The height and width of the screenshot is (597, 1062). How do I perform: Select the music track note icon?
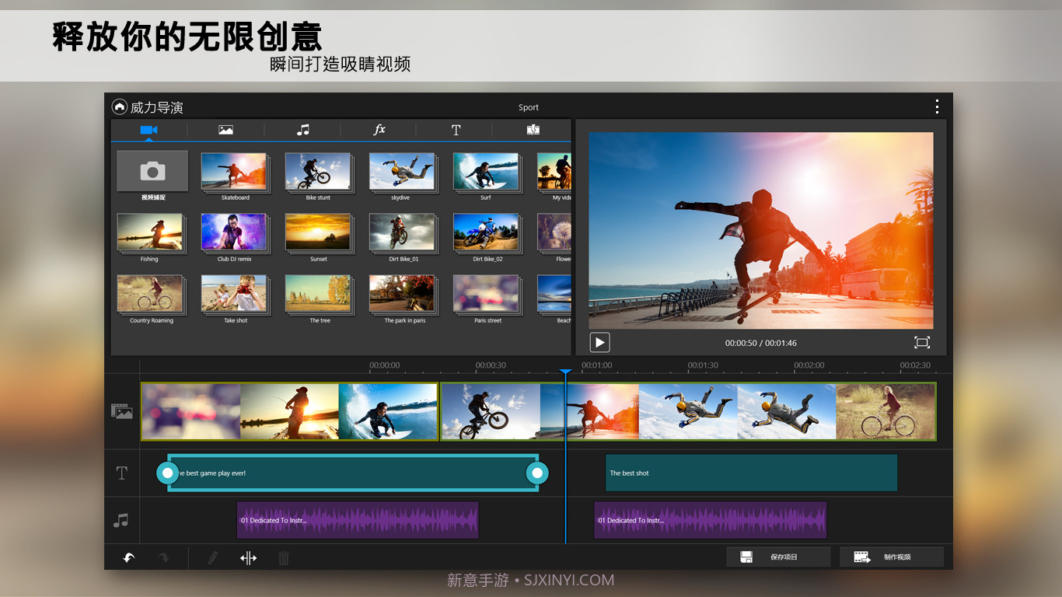[121, 519]
